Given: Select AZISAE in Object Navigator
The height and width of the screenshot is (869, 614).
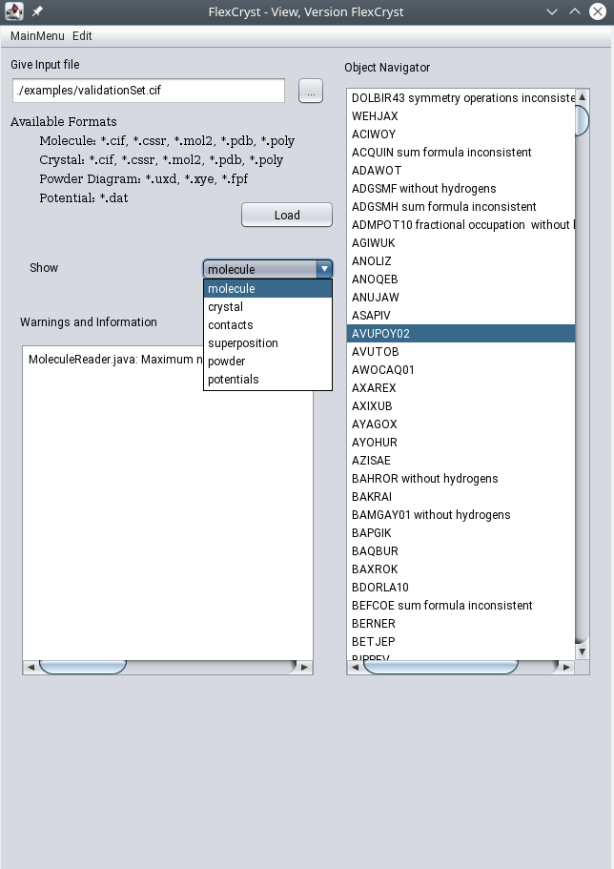Looking at the screenshot, I should point(461,461).
